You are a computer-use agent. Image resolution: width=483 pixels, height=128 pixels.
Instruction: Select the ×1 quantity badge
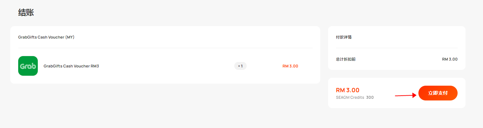pos(240,66)
